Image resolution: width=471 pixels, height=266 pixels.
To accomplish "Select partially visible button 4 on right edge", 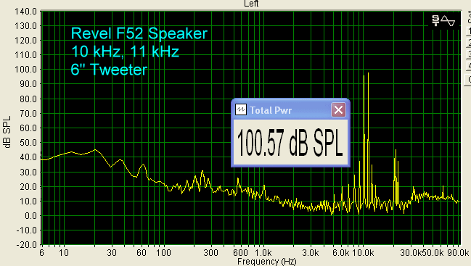I will point(469,66).
